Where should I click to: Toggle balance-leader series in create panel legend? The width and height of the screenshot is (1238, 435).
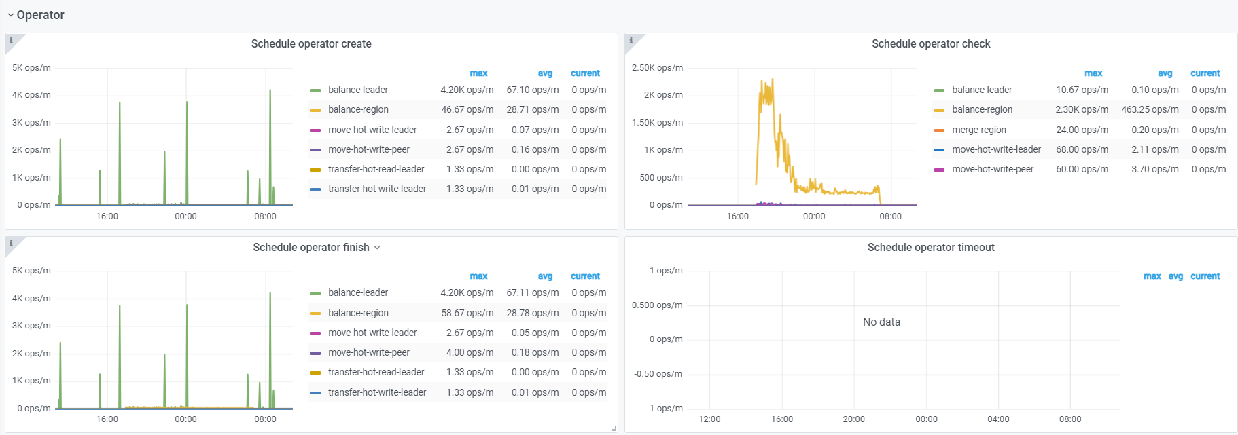pyautogui.click(x=358, y=90)
